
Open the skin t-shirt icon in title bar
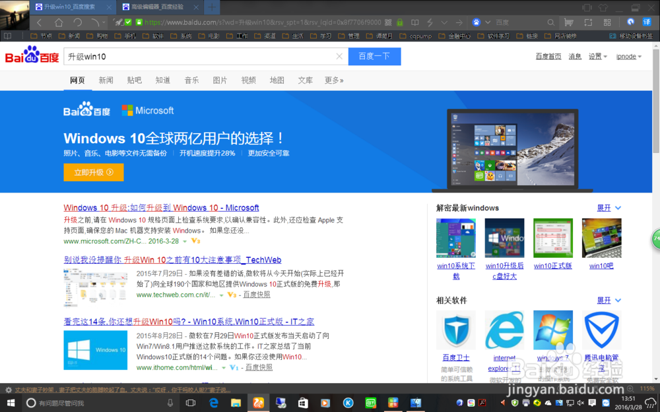(x=603, y=7)
